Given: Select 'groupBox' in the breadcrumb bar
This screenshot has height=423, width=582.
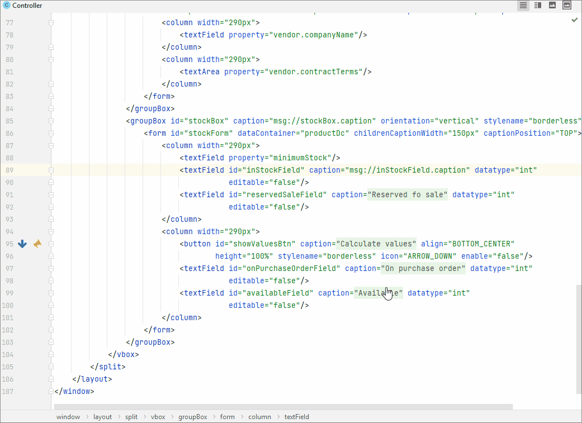Looking at the screenshot, I should pyautogui.click(x=193, y=417).
